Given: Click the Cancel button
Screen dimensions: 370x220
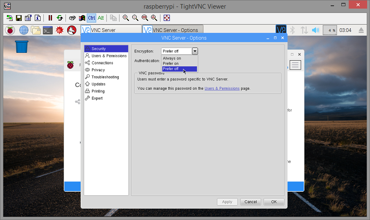Looking at the screenshot, I should [250, 202].
